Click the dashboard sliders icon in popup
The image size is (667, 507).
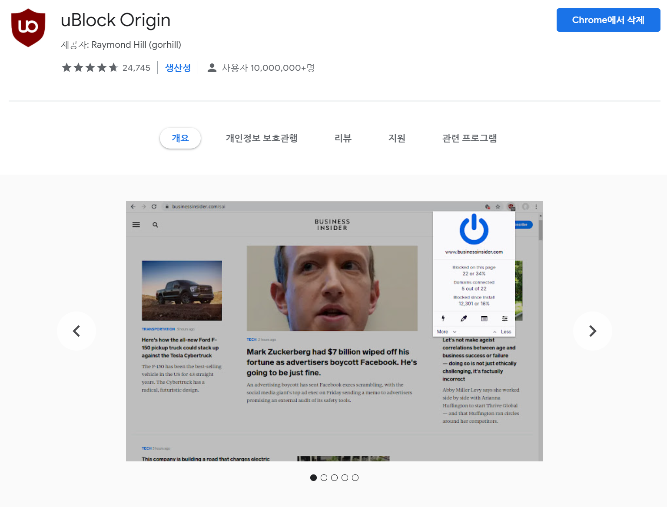[x=504, y=318]
